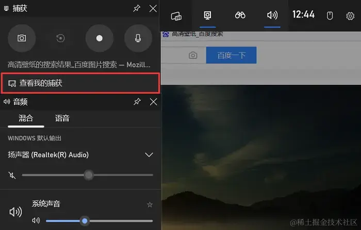
Task: Mute the 系统声音 small speaker icon
Action: pos(36,221)
